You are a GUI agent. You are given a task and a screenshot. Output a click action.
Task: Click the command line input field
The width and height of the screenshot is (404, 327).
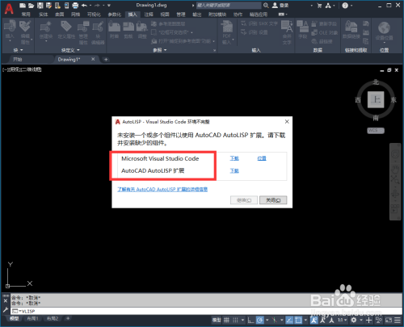point(206,311)
